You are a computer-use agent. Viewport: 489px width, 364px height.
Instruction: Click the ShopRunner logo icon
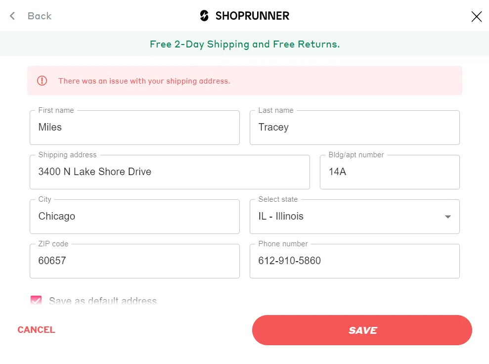[x=204, y=16]
